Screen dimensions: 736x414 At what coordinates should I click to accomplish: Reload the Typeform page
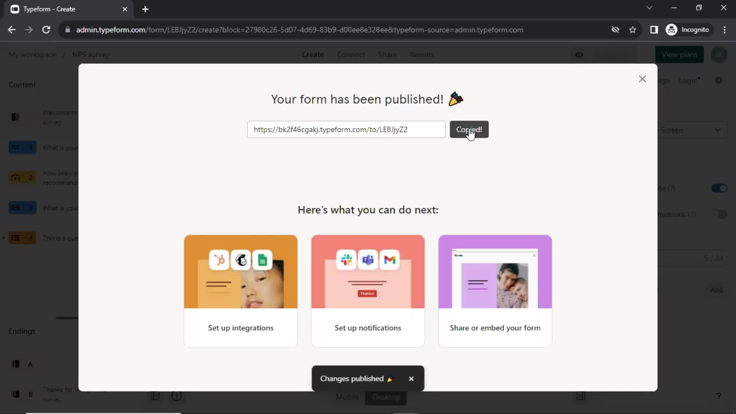46,30
